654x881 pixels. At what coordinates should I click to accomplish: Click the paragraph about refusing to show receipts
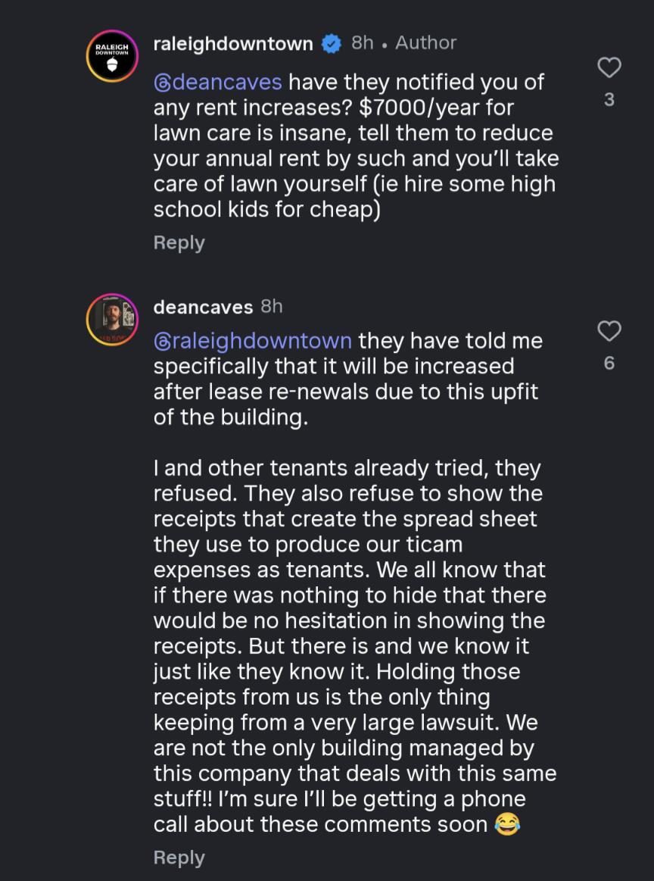(x=348, y=645)
